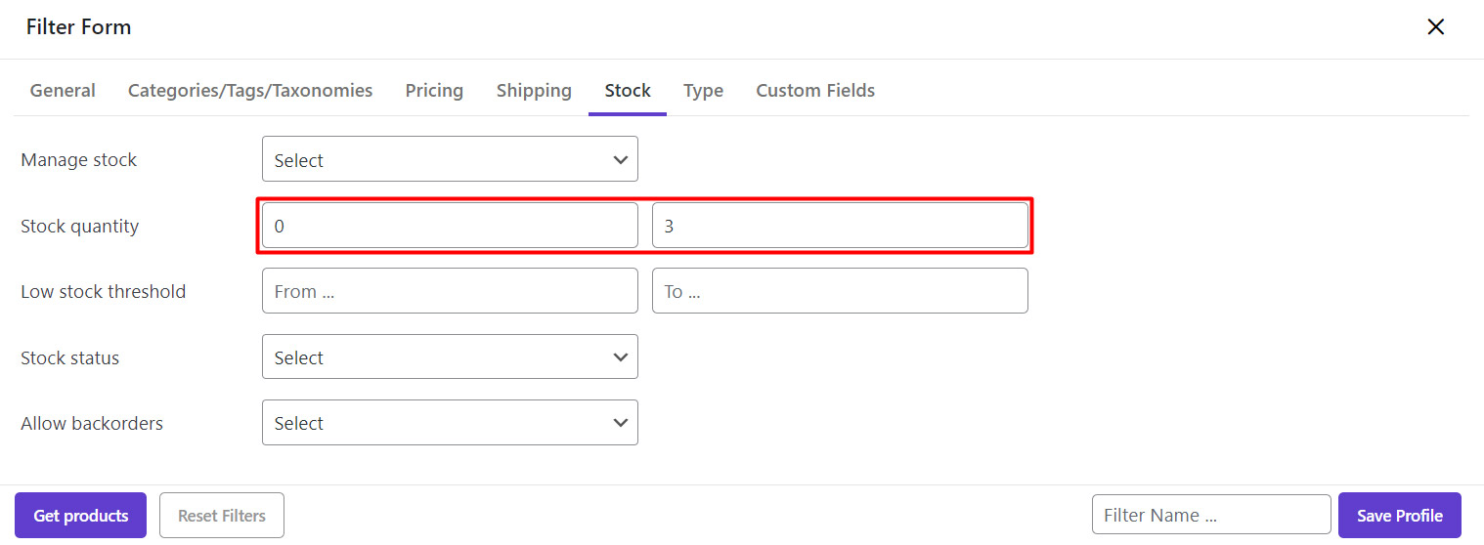Open the Categories/Tags/Taxonomies tab

pyautogui.click(x=250, y=91)
